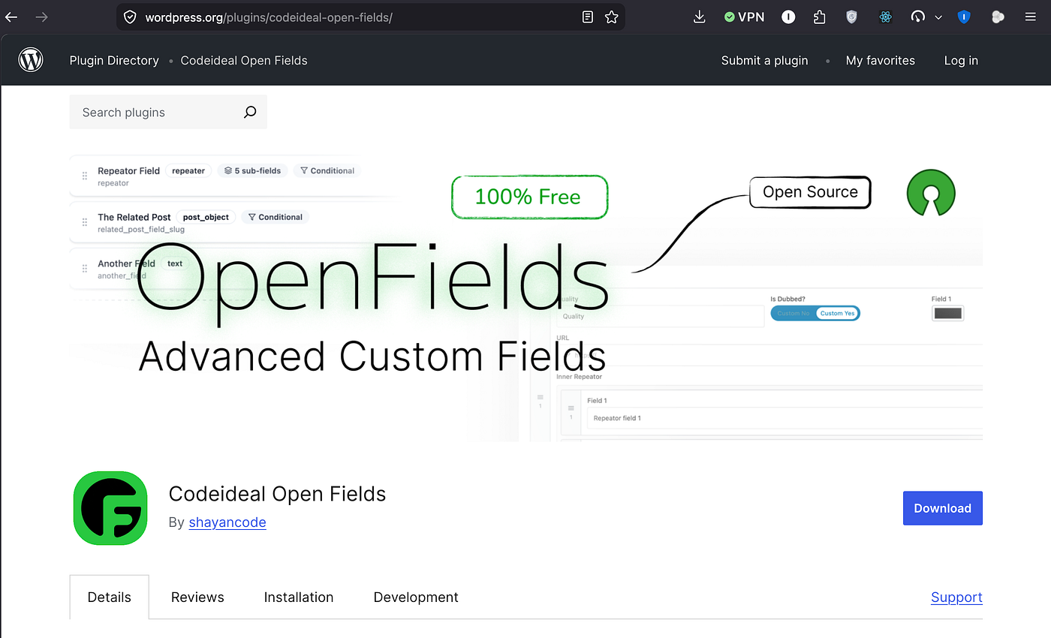Click the WordPress logo
This screenshot has width=1051, height=638.
(x=31, y=60)
